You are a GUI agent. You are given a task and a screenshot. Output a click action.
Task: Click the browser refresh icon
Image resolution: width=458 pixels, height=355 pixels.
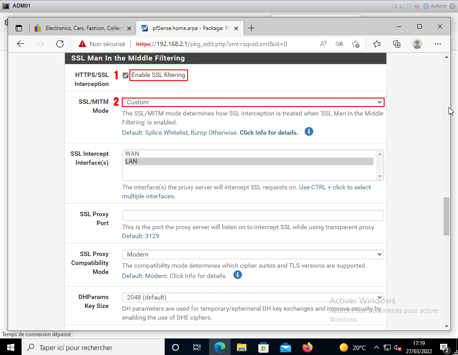click(x=60, y=44)
